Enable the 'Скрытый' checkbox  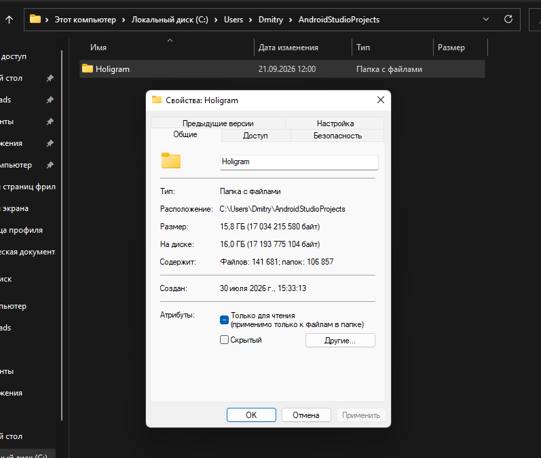(224, 340)
